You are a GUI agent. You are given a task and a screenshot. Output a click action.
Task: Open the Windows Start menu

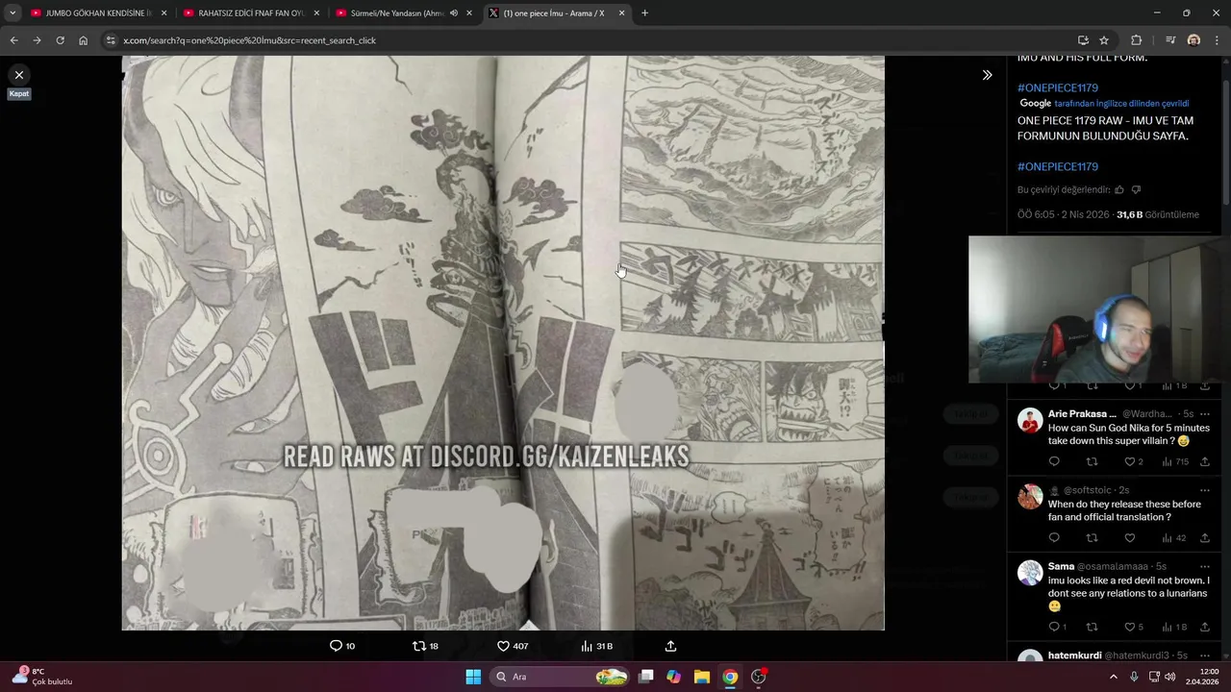click(x=473, y=677)
